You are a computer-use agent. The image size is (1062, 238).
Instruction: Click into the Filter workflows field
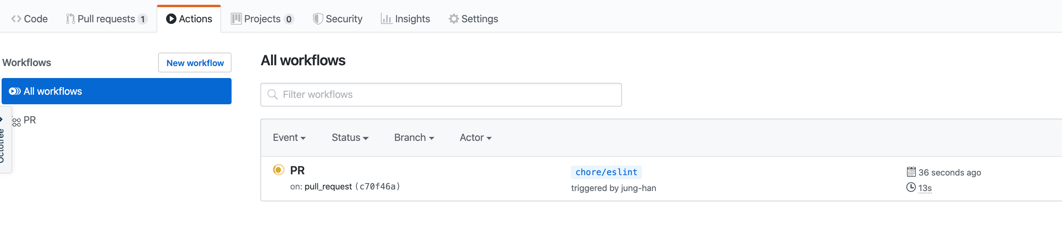click(x=441, y=95)
